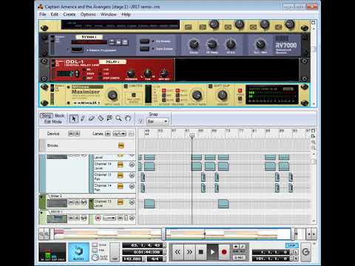
Task: Select the Hand tool
Action: tap(128, 118)
